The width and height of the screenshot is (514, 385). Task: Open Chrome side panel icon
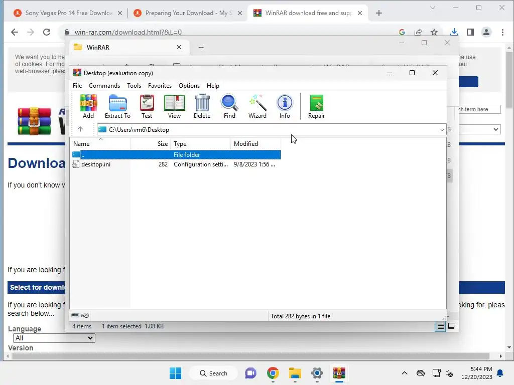pos(470,32)
